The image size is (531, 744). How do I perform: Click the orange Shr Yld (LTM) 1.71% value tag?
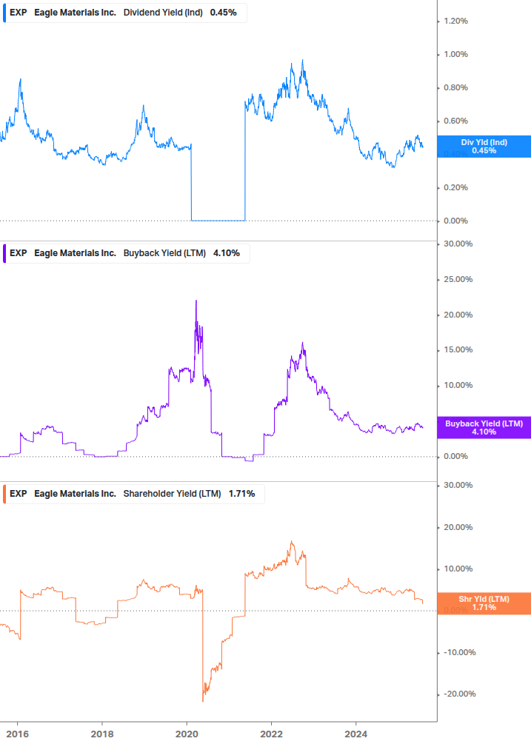click(484, 603)
